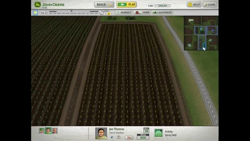Click the Cash amount field

click(162, 6)
